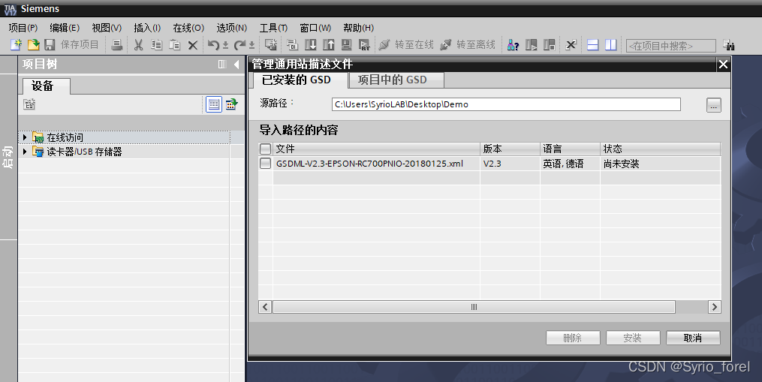This screenshot has width=762, height=382.
Task: Click the go online plug icon
Action: [384, 45]
